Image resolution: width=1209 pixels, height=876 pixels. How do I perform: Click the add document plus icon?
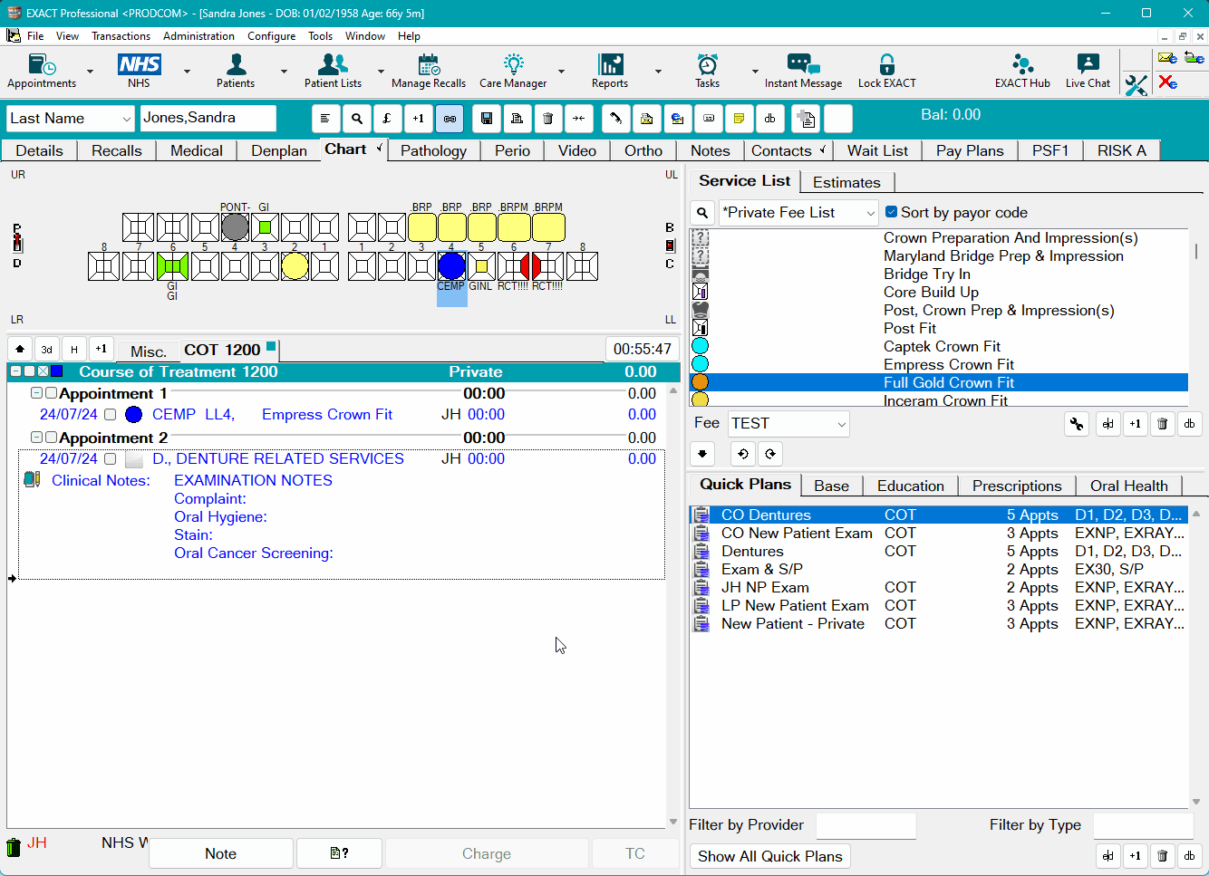pyautogui.click(x=806, y=119)
